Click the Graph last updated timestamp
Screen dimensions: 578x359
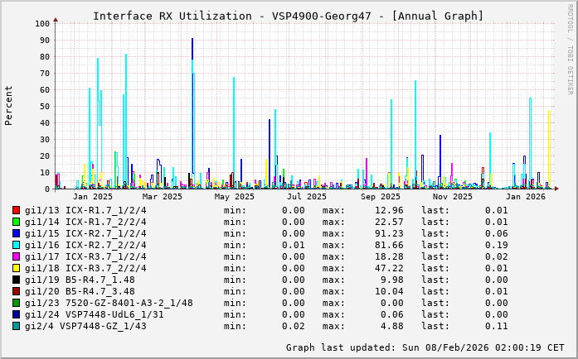(425, 347)
